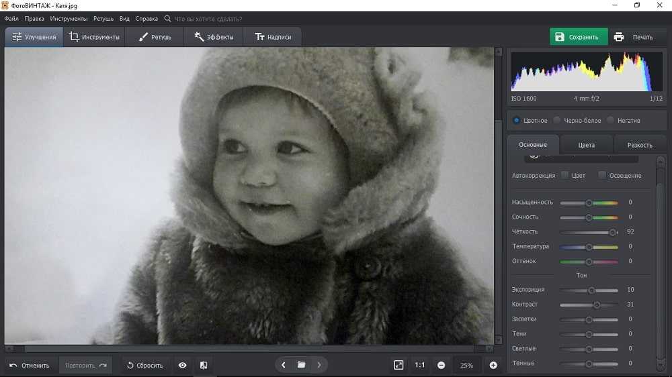Viewport: 672px width, 377px height.
Task: Click the fit-to-screen icon in bottom bar
Action: 398,365
